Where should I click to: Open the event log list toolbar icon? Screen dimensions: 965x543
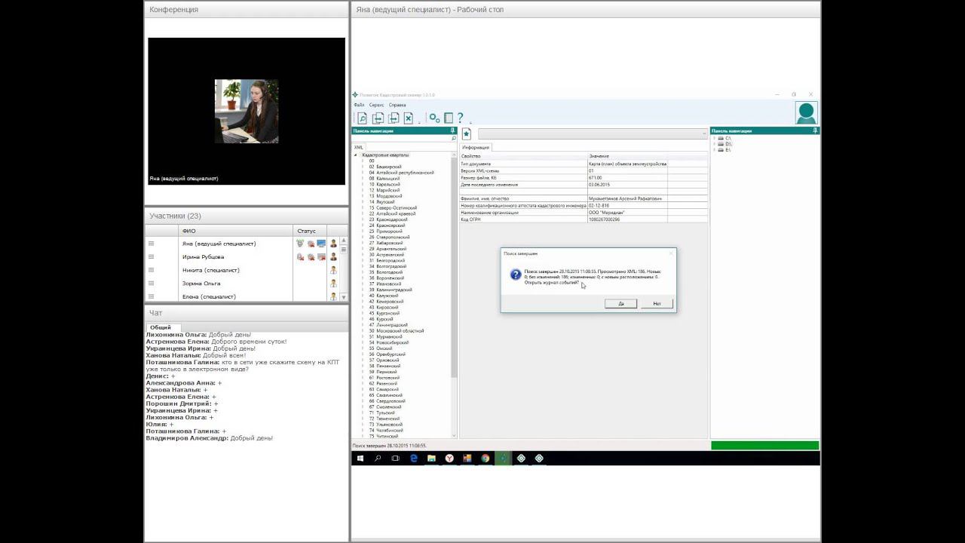coord(449,118)
